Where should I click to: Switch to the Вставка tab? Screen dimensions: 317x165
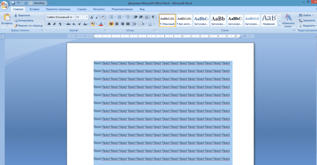pos(34,9)
